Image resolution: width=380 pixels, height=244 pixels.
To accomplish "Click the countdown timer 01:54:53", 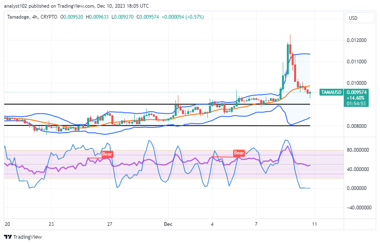I will [356, 104].
